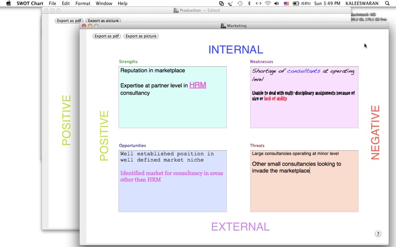This screenshot has height=247, width=396.
Task: Click the Opportunities label
Action: (x=132, y=145)
